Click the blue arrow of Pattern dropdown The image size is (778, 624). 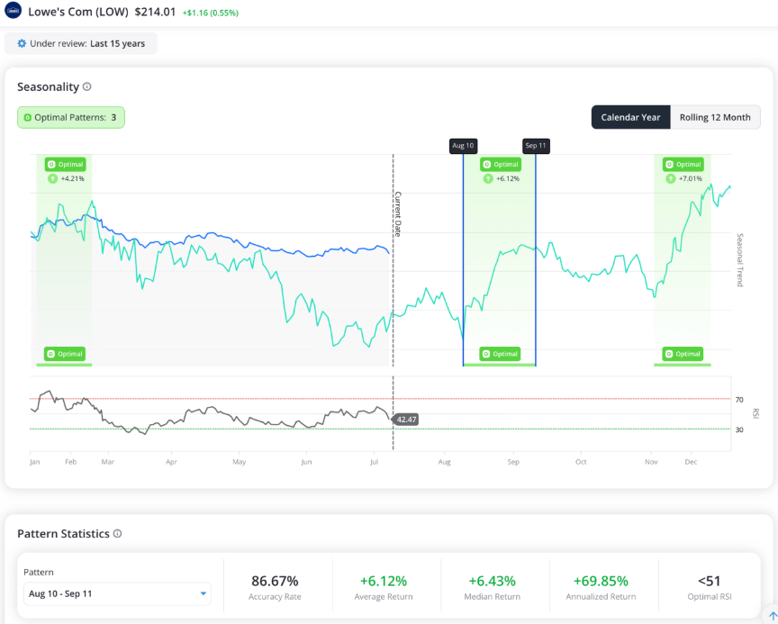click(x=203, y=593)
